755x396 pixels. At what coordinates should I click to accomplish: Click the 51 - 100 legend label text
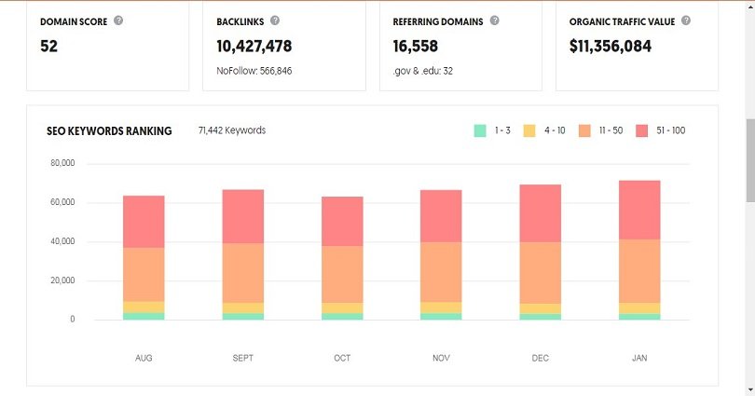pos(671,130)
